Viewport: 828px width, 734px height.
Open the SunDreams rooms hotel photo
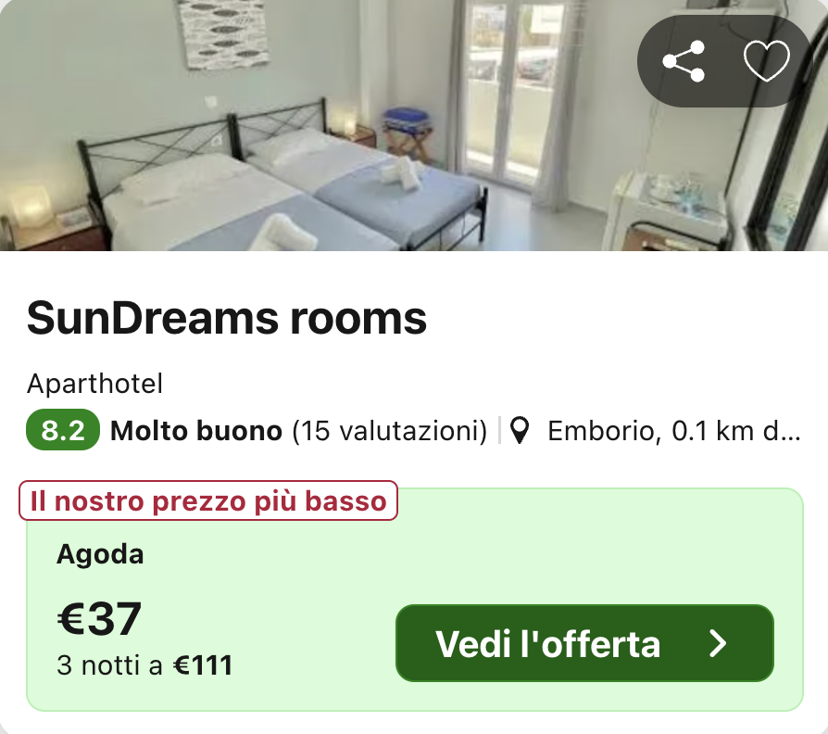click(414, 125)
